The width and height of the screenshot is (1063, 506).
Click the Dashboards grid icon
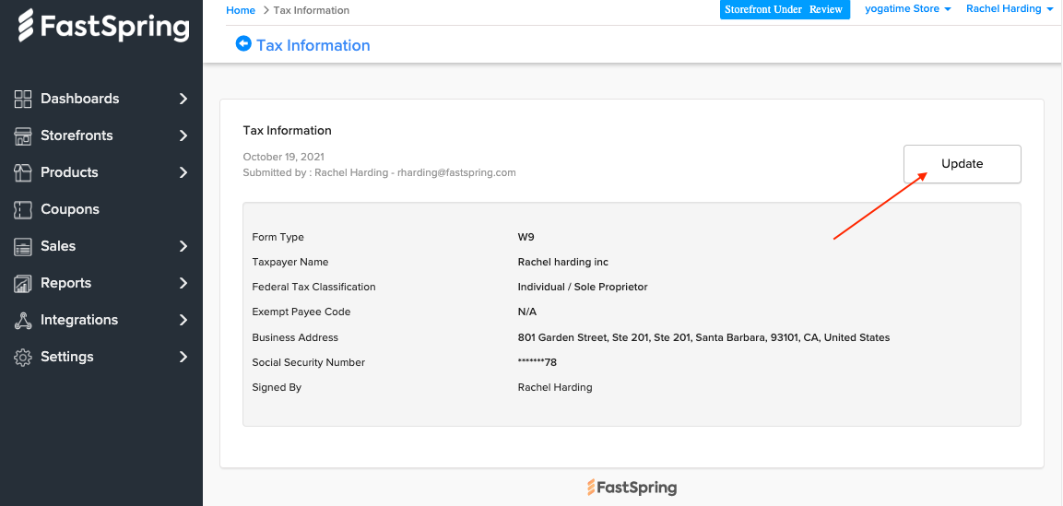coord(23,99)
